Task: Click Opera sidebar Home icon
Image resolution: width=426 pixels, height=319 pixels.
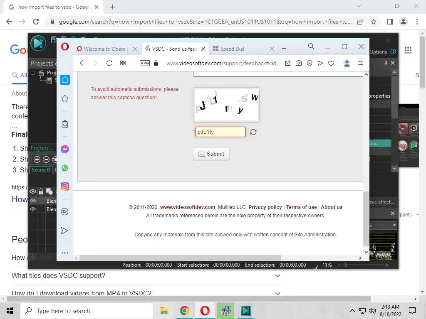Action: click(x=64, y=80)
